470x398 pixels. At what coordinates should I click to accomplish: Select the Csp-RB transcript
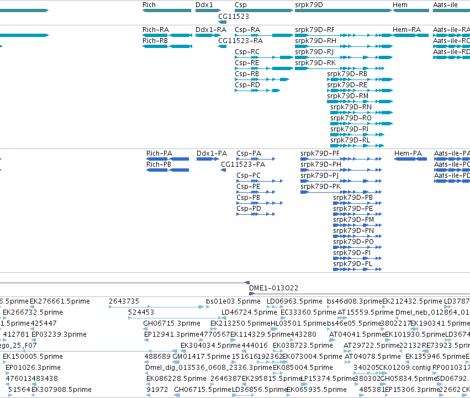(x=247, y=74)
